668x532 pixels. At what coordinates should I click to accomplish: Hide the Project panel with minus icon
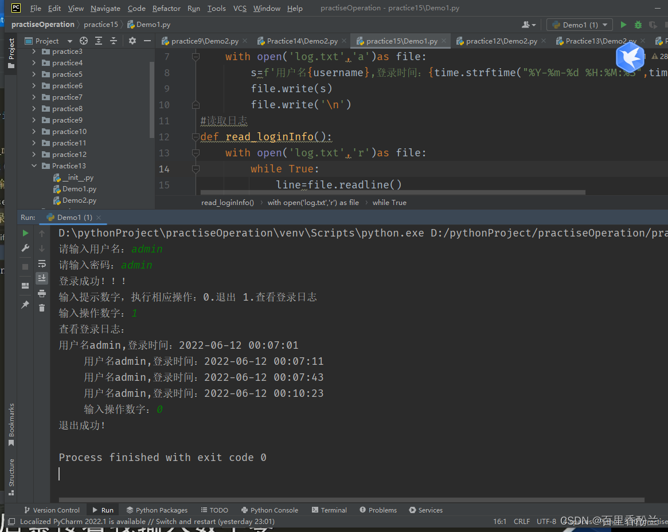[x=147, y=41]
